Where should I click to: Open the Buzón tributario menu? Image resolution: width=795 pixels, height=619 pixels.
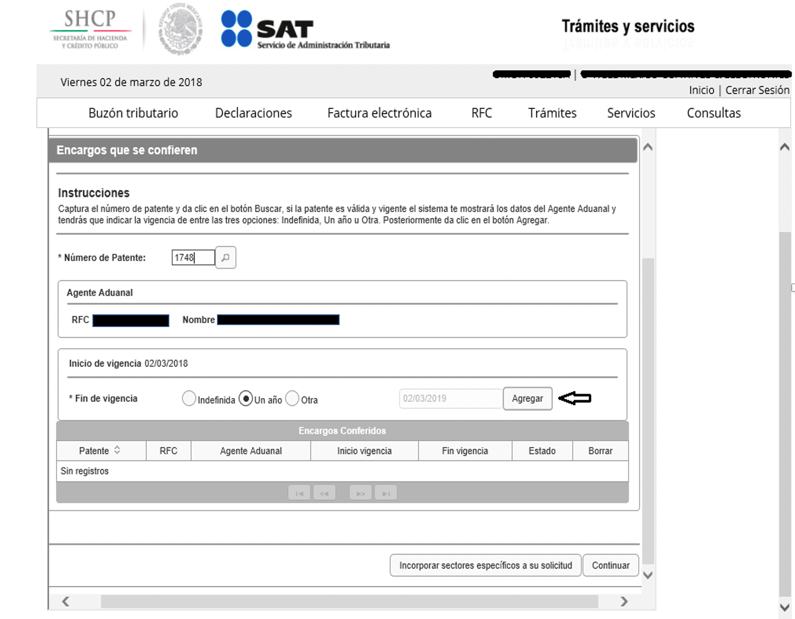tap(133, 113)
